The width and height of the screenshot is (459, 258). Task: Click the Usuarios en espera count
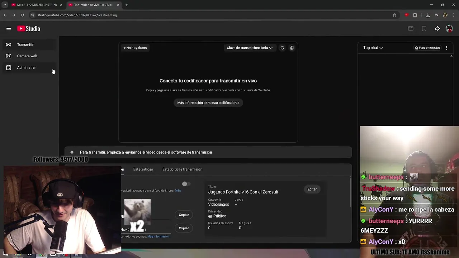click(x=209, y=228)
